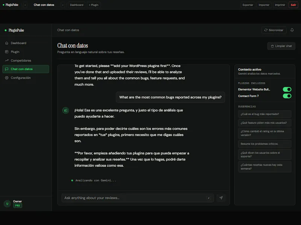The image size is (301, 225).
Task: Click the Owner user avatar
Action: click(7, 204)
